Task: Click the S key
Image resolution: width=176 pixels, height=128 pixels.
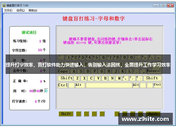Action: 81,71
